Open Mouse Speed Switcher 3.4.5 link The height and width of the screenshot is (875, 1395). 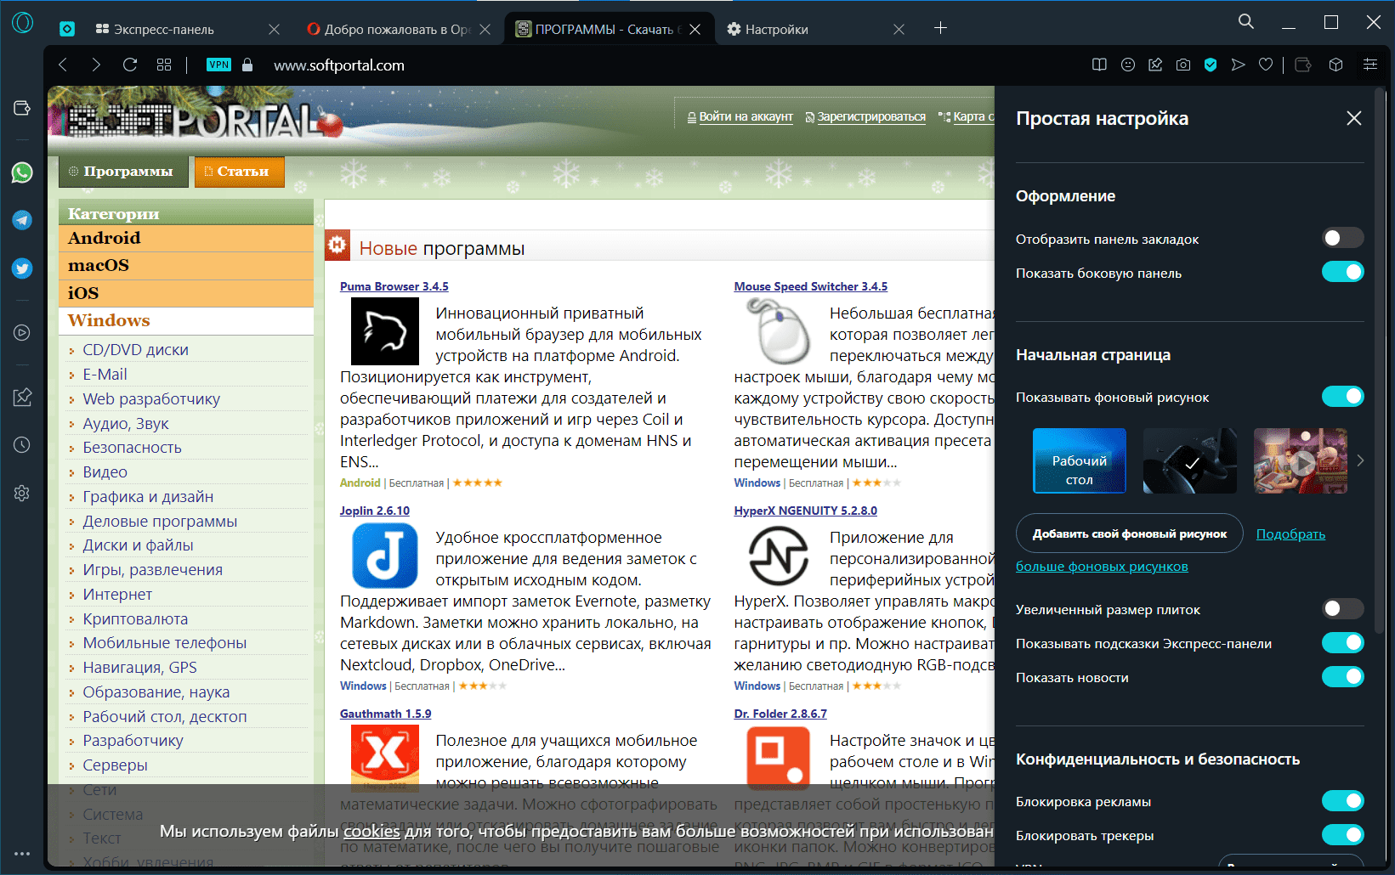(810, 286)
